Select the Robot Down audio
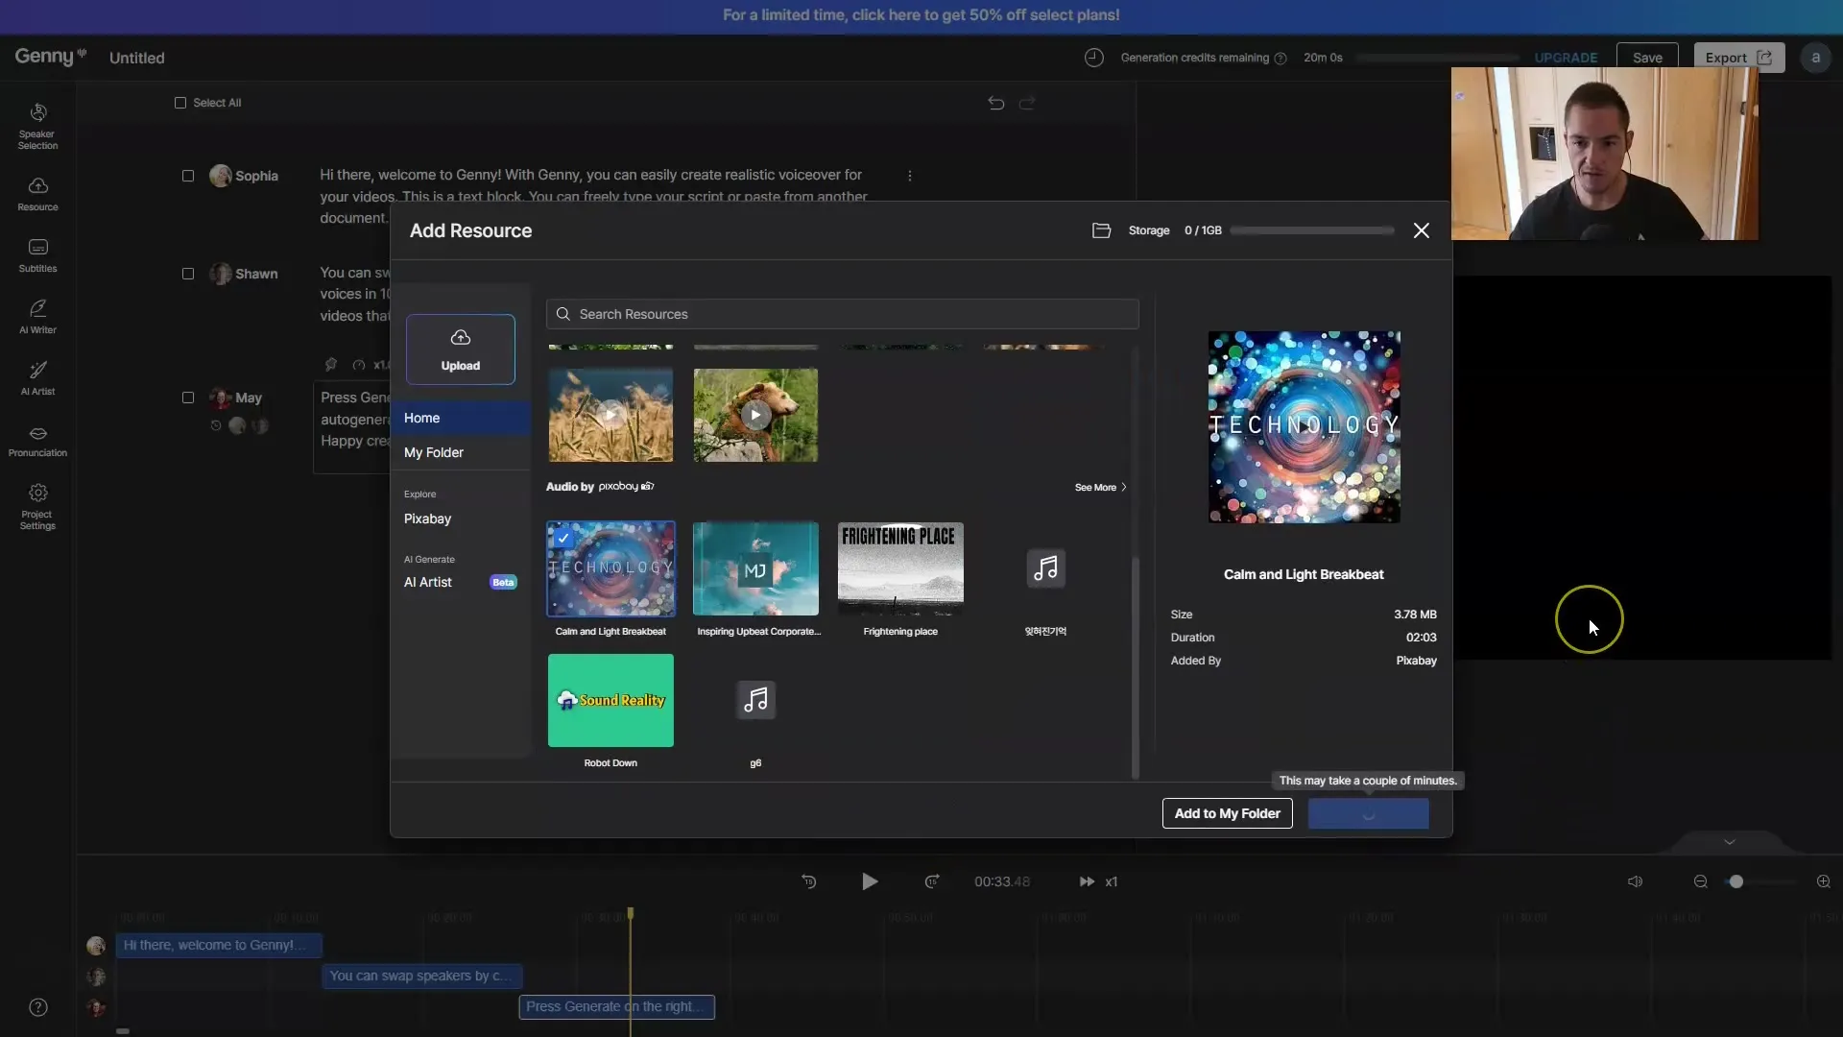1843x1037 pixels. (610, 700)
